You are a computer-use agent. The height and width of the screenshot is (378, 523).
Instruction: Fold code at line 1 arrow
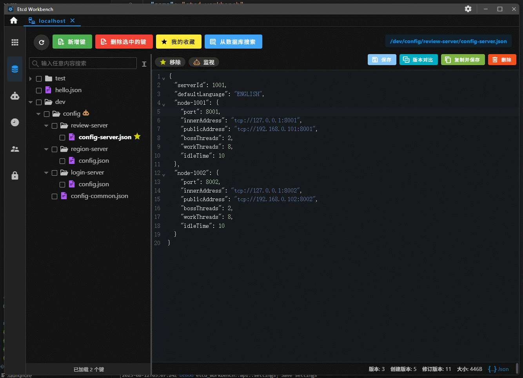[163, 78]
